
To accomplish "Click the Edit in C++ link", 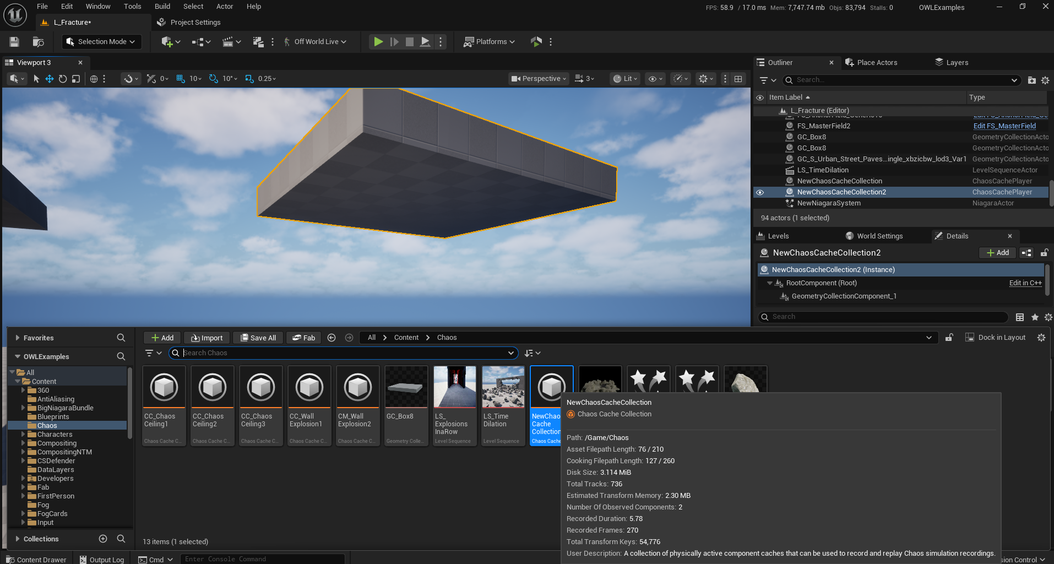I will click(1025, 283).
